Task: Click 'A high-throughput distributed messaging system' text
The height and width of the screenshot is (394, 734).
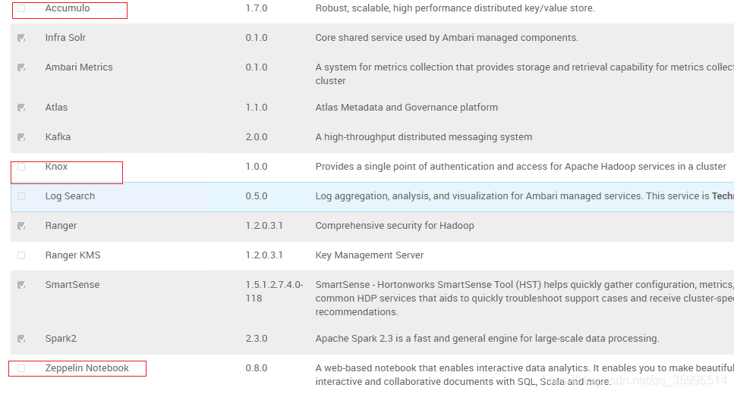Action: pyautogui.click(x=424, y=137)
